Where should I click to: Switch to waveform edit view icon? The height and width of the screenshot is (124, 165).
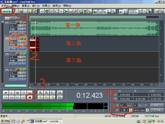tap(7, 12)
